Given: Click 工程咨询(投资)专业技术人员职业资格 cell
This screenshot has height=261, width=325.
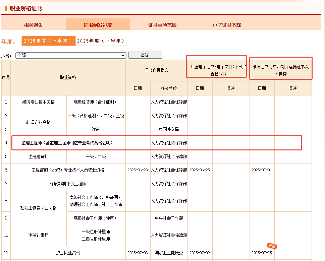Looking at the screenshot, I should [x=68, y=170].
